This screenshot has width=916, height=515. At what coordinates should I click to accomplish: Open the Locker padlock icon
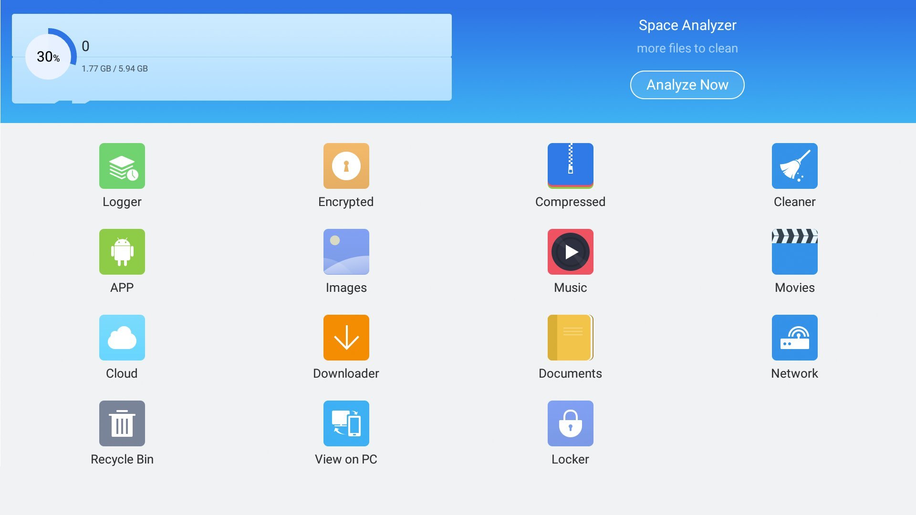(x=570, y=423)
